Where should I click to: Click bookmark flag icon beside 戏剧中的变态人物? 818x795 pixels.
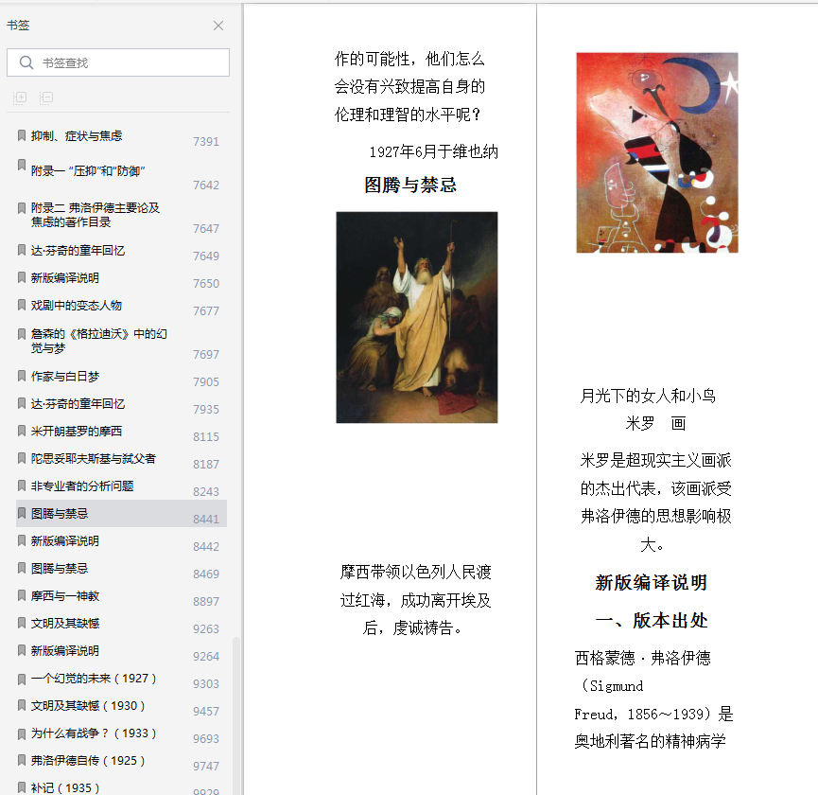22,305
